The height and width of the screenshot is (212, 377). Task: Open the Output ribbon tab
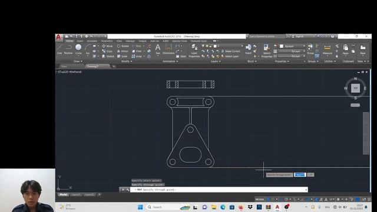143,41
